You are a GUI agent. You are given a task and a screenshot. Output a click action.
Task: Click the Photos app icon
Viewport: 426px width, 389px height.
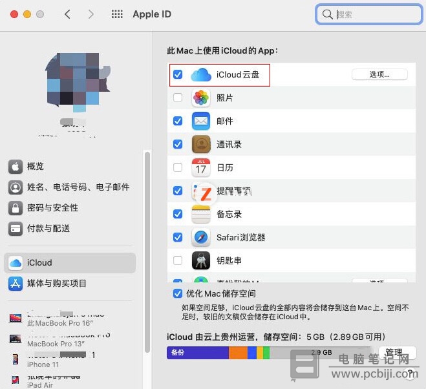(x=201, y=98)
